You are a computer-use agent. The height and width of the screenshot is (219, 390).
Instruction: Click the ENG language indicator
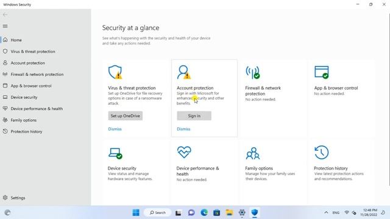[336, 212]
